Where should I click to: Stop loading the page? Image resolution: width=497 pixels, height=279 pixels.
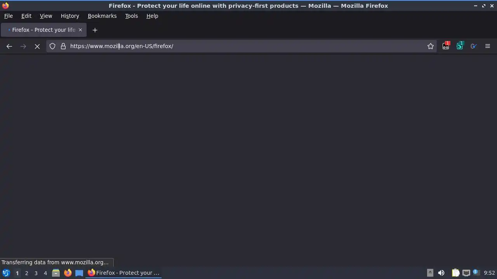coord(37,46)
